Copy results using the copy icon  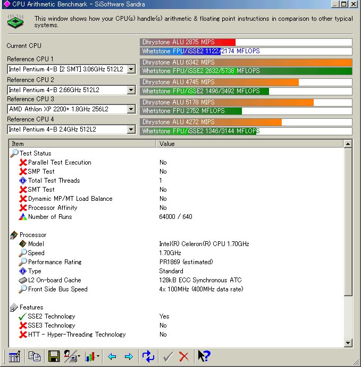[x=35, y=356]
